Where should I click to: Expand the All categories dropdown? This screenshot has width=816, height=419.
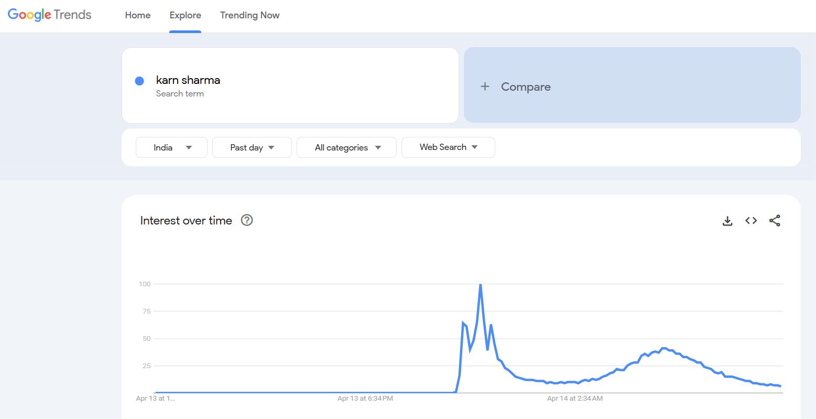coord(346,147)
